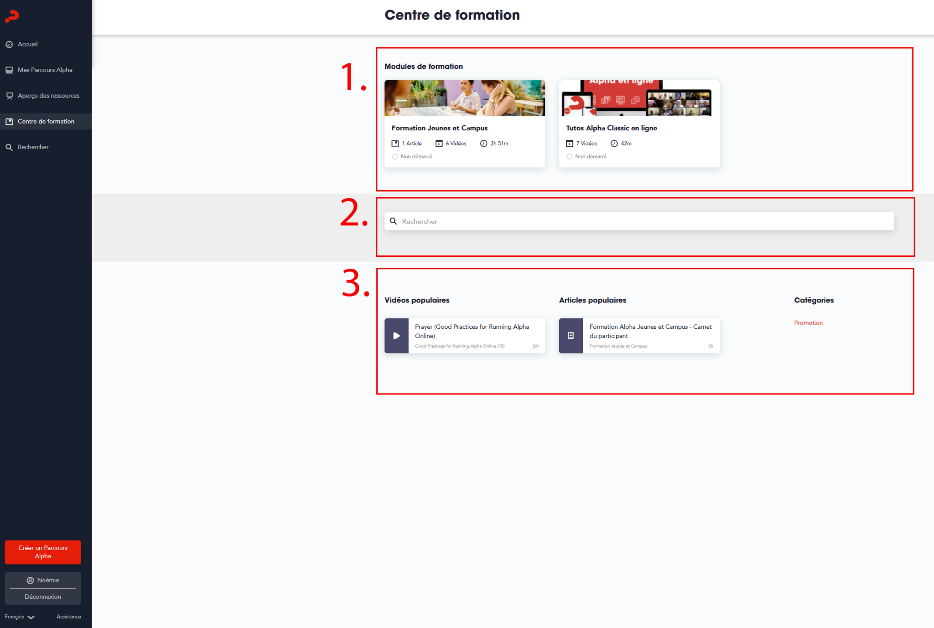This screenshot has height=628, width=934.
Task: Click the clock icon beside 2h 51m
Action: (483, 144)
